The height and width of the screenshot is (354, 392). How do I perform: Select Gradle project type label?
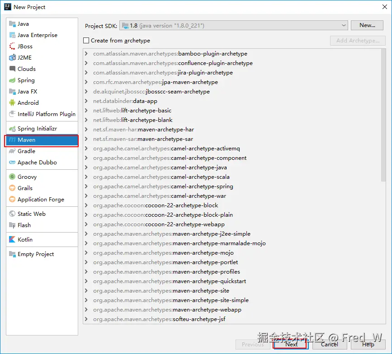(x=26, y=151)
